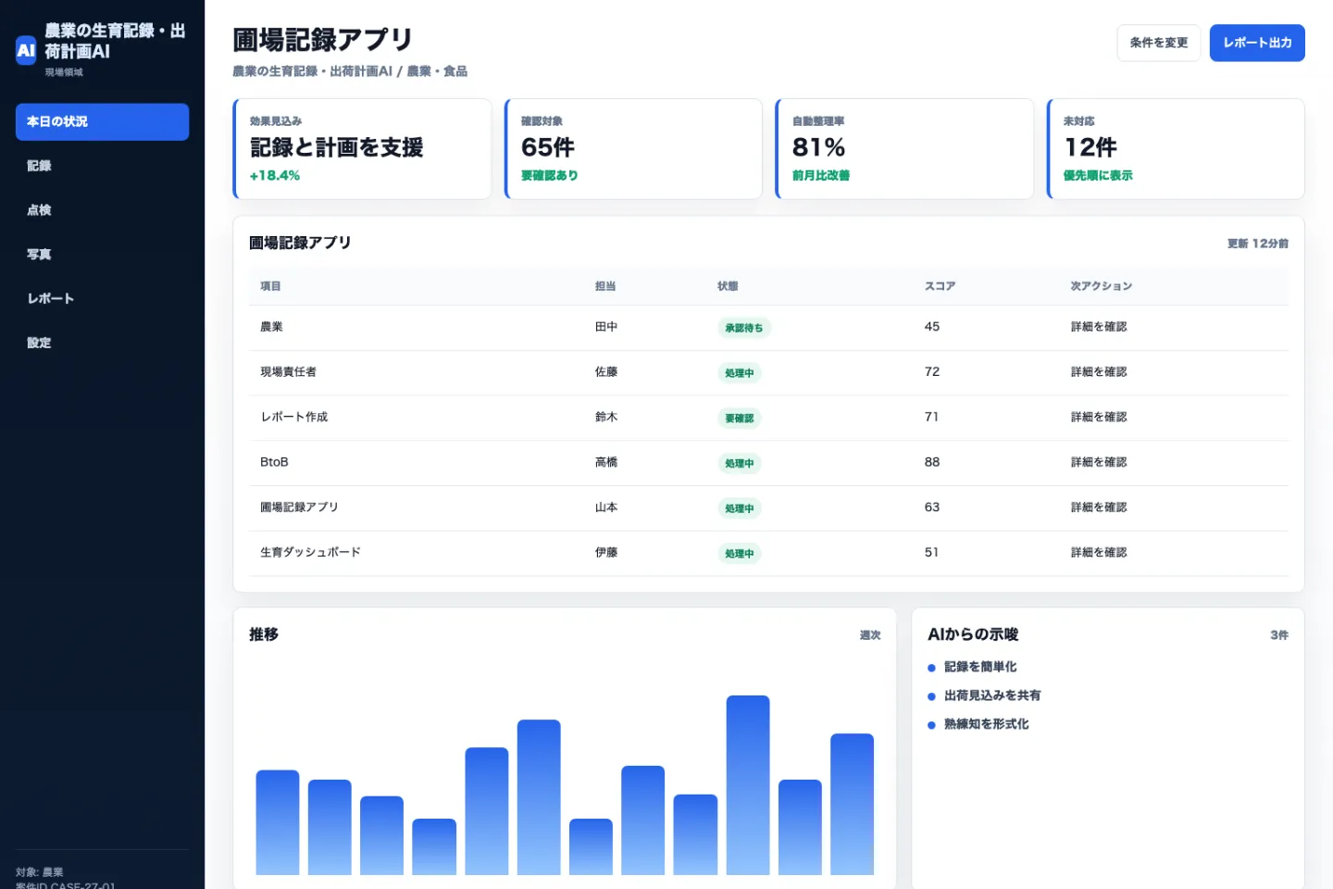The width and height of the screenshot is (1333, 889).
Task: Click the 山本 assignee cell
Action: pos(606,507)
